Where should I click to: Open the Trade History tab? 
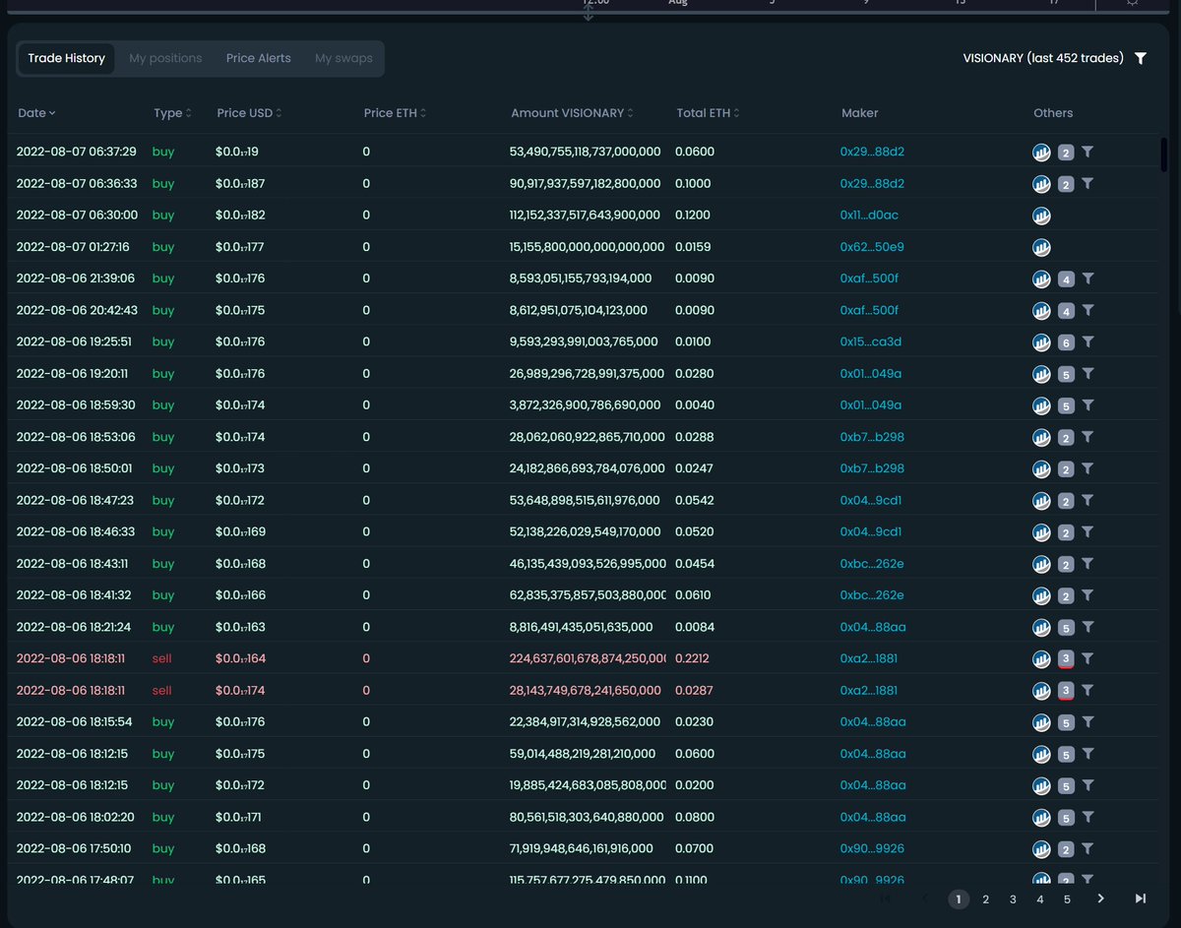[x=66, y=58]
